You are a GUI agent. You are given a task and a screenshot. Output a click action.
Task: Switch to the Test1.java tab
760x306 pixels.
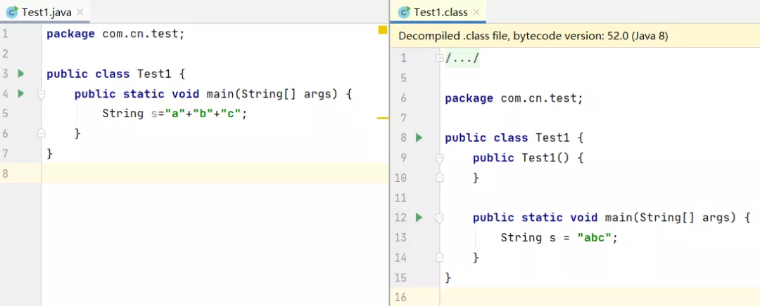click(45, 12)
